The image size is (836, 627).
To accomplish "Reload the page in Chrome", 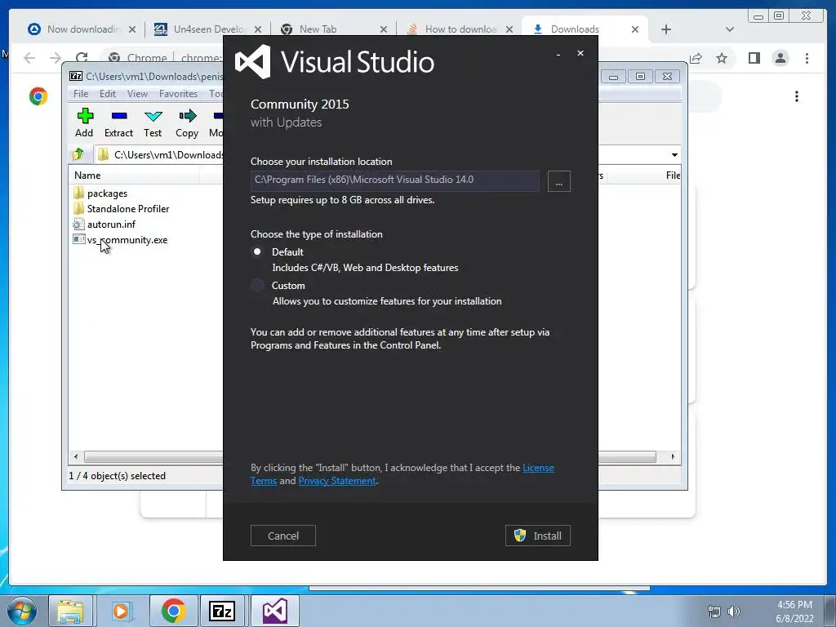I will pyautogui.click(x=82, y=58).
